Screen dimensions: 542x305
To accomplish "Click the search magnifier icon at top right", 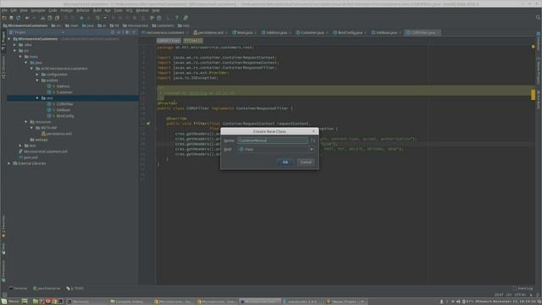I will tap(538, 17).
